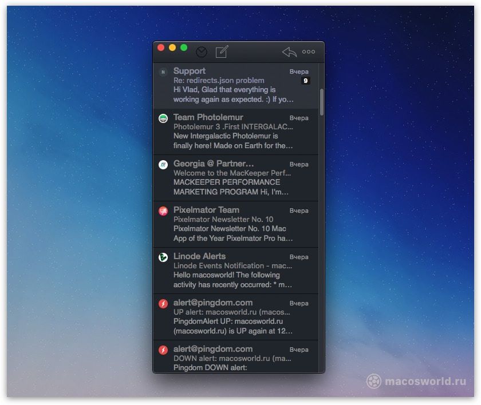Click the snooze clock icon in toolbar
This screenshot has height=405, width=481.
pyautogui.click(x=201, y=52)
